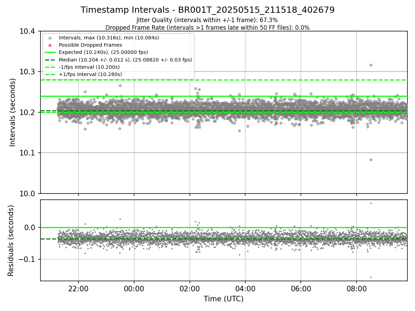This screenshot has width=415, height=311.
Task: Click the maximum outlier point near 10.316s
Action: (371, 65)
